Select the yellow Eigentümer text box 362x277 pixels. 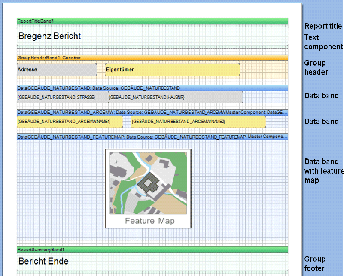[x=172, y=70]
